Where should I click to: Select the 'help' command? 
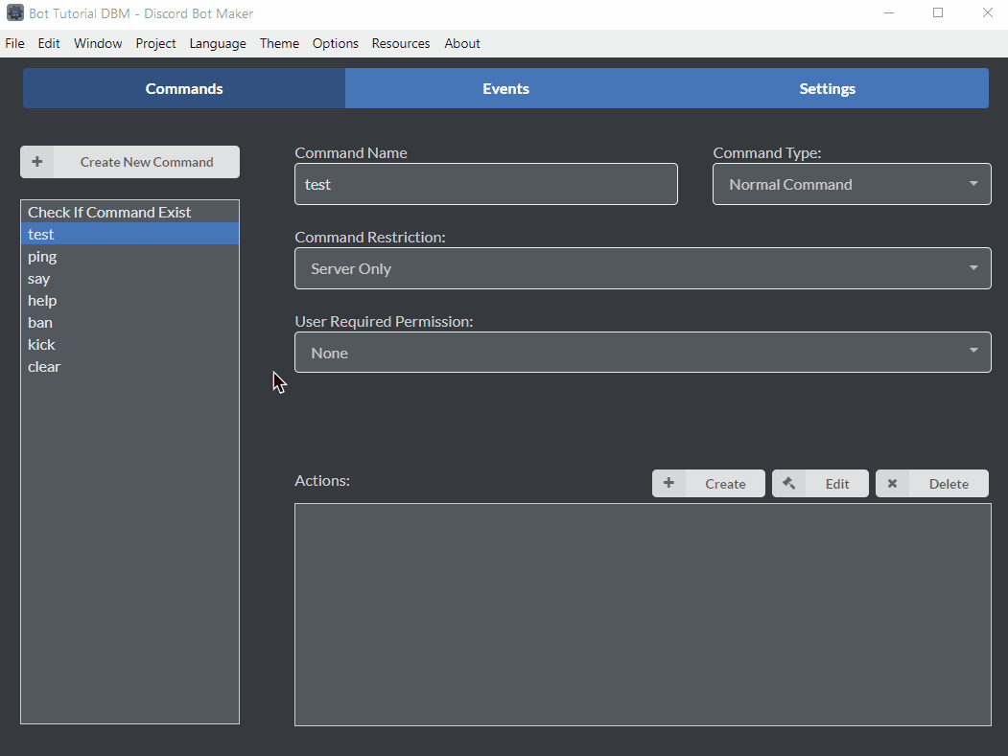(x=129, y=300)
